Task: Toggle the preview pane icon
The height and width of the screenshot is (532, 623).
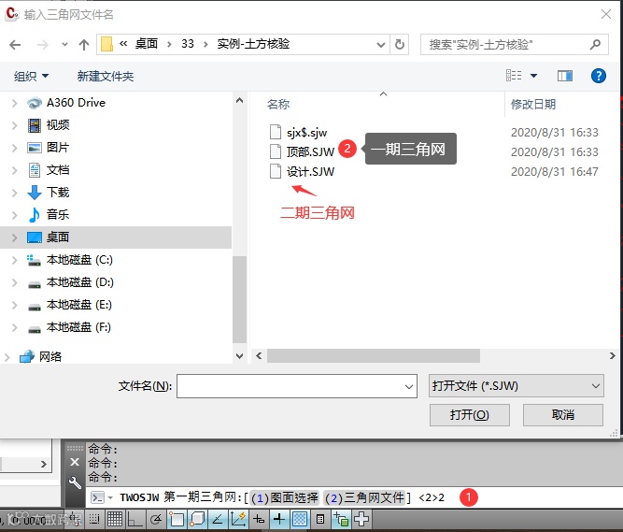Action: (565, 76)
